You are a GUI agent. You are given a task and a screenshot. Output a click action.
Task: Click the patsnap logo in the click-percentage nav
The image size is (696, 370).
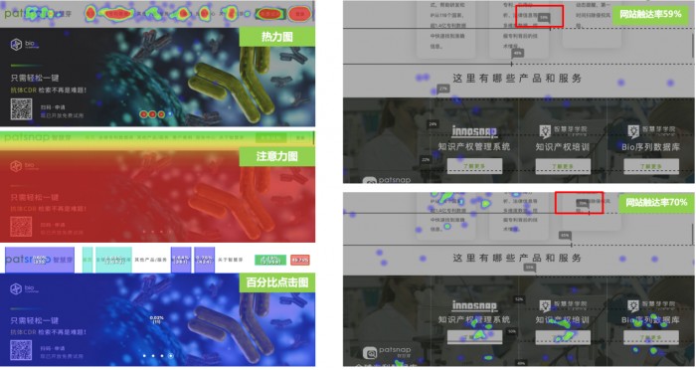39,260
